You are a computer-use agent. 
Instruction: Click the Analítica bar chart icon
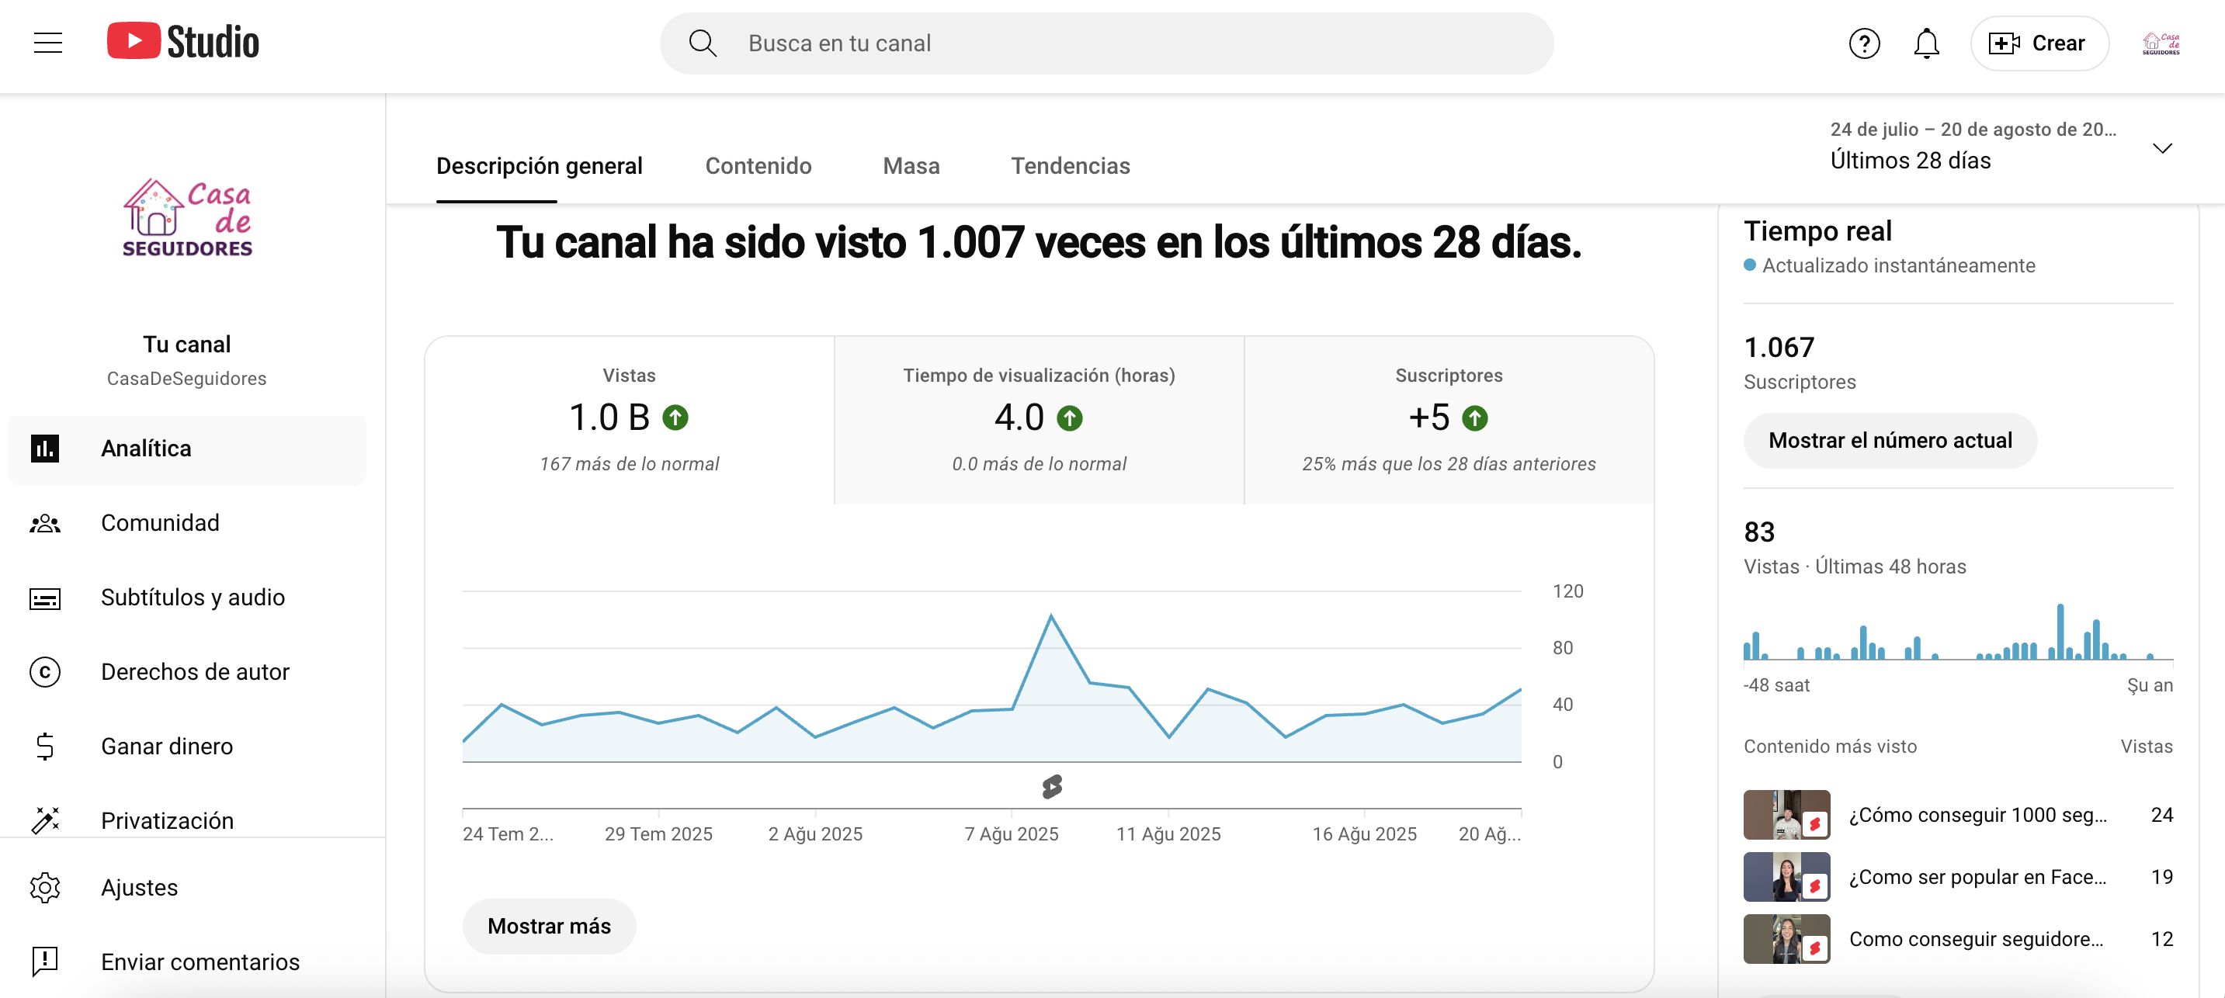coord(45,449)
